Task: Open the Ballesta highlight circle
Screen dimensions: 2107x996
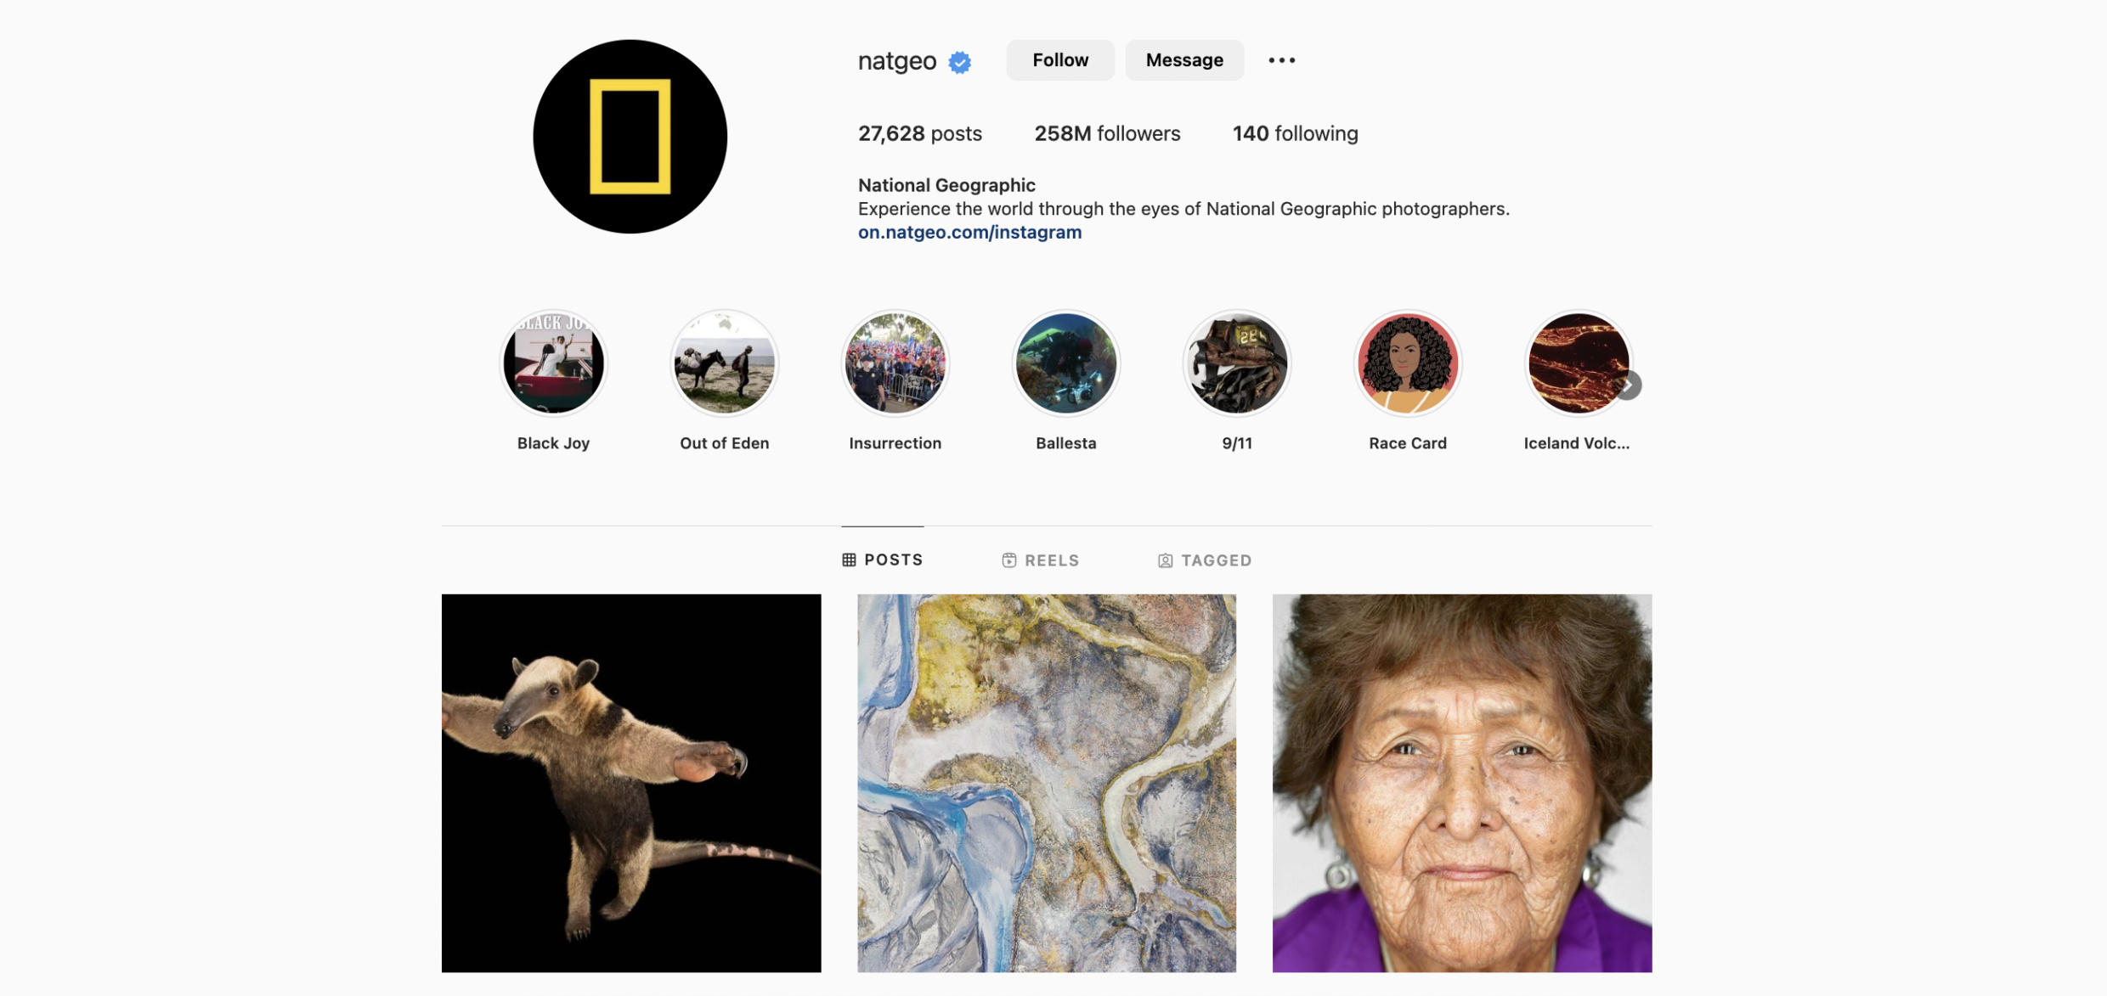Action: [1065, 363]
